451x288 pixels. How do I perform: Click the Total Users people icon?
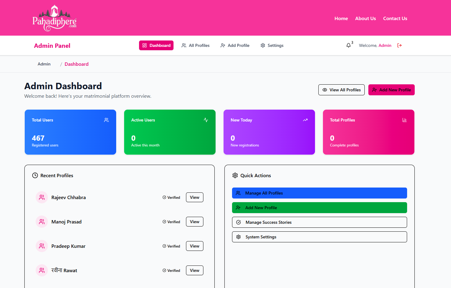[x=106, y=120]
